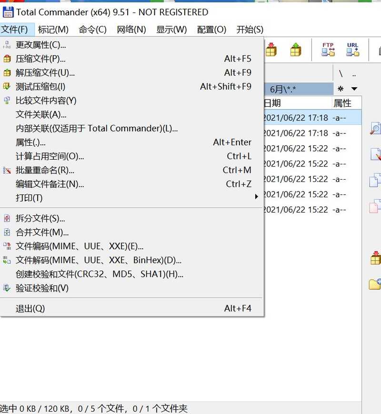Click the 6月\*.* path bar
This screenshot has height=414, width=381.
299,89
